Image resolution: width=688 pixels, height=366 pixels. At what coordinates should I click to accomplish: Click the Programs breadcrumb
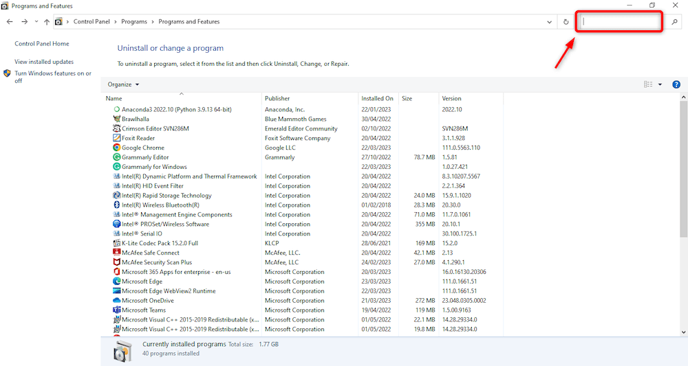click(134, 21)
